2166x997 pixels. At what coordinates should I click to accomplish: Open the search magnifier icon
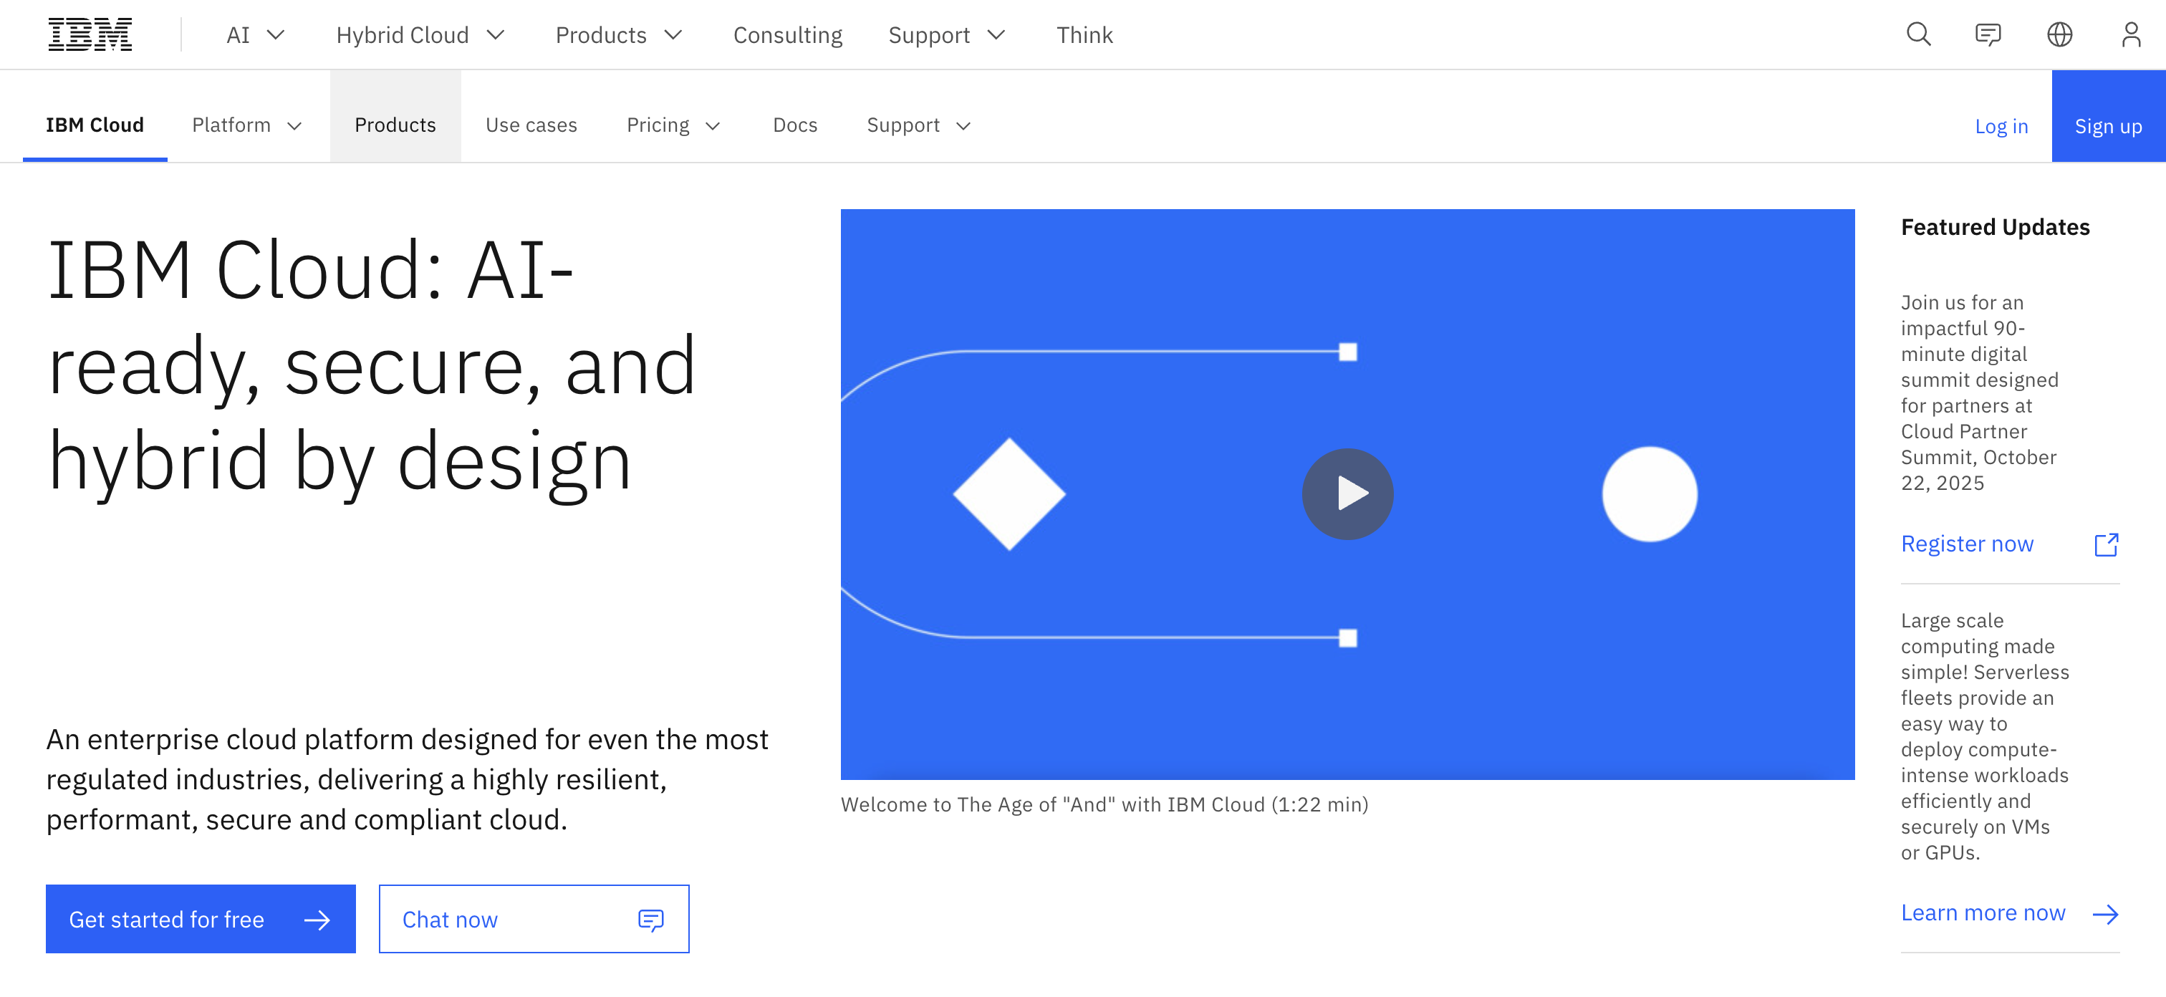pos(1918,34)
